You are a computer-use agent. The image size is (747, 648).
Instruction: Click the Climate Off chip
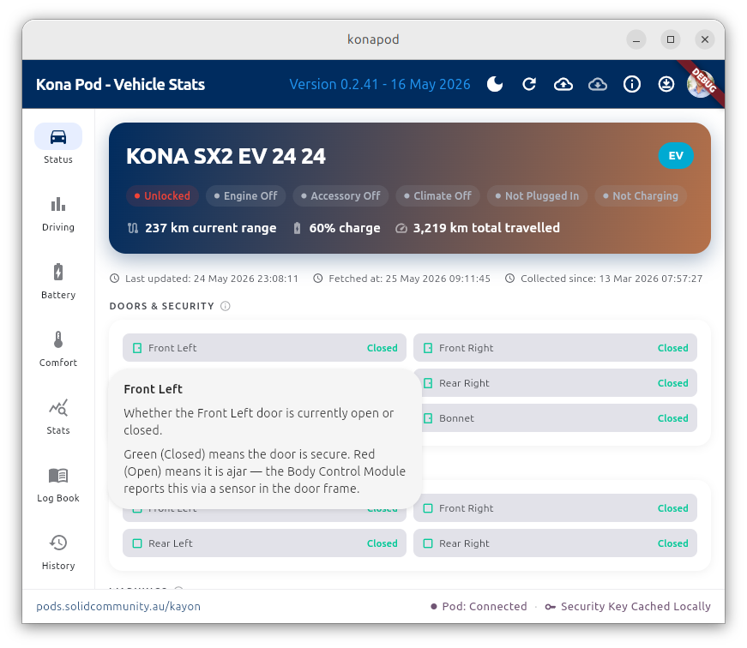click(437, 195)
